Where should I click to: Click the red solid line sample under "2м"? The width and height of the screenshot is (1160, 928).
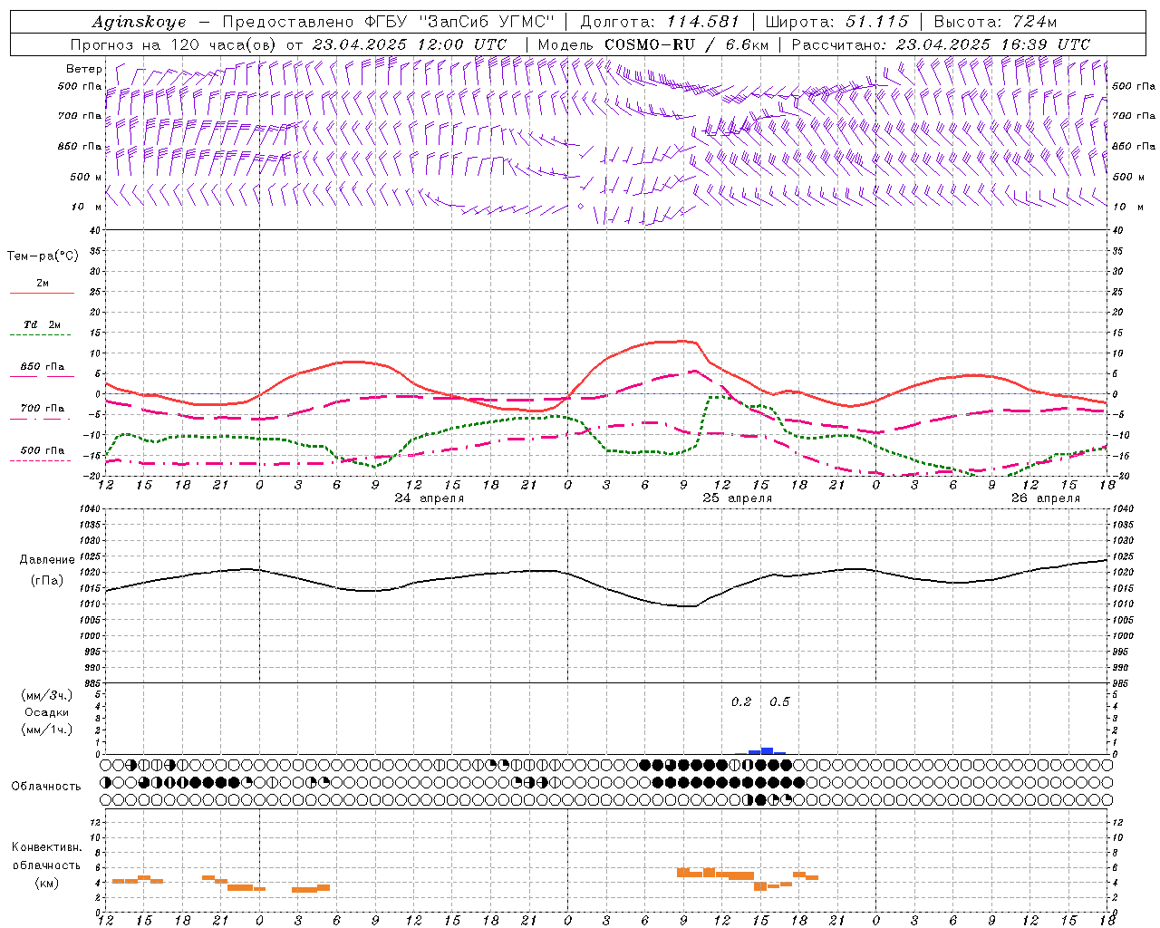tap(42, 293)
